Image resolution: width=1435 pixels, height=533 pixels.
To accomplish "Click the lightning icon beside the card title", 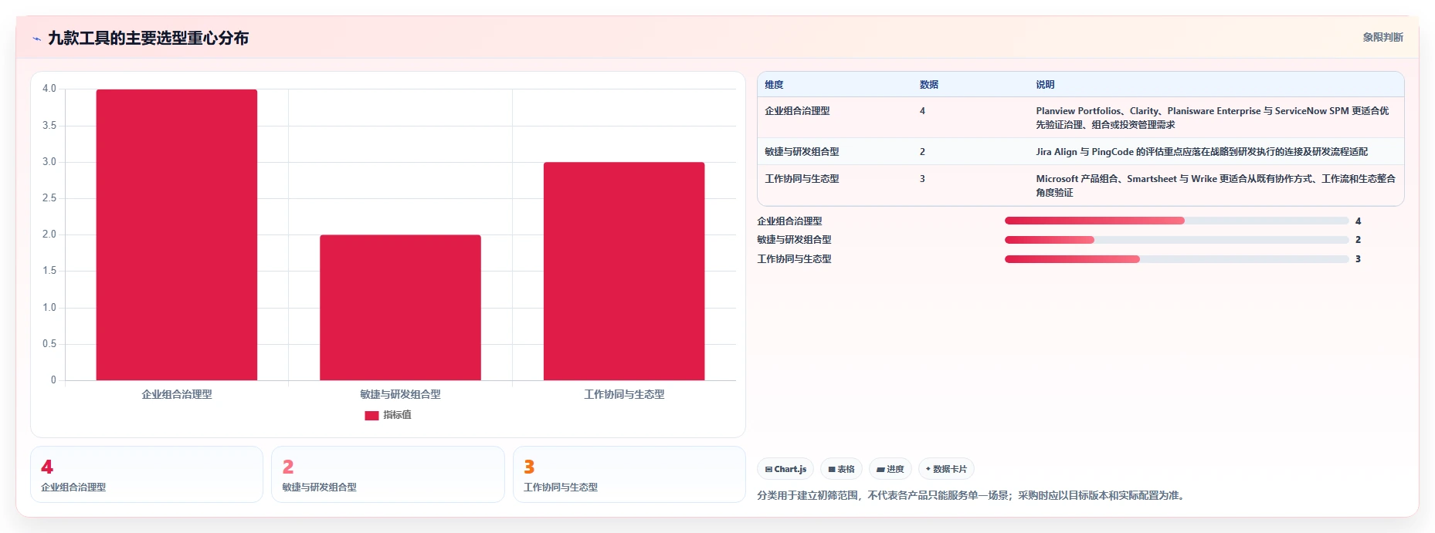I will 36,39.
